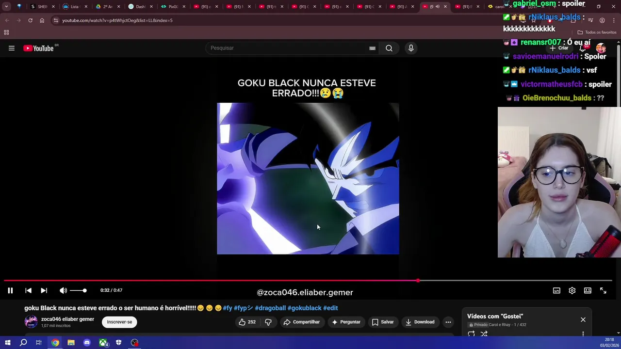Click the Perguntar button
The image size is (621, 349).
click(345, 322)
